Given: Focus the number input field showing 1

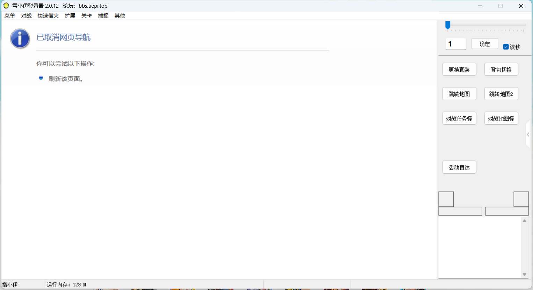Looking at the screenshot, I should pyautogui.click(x=456, y=44).
